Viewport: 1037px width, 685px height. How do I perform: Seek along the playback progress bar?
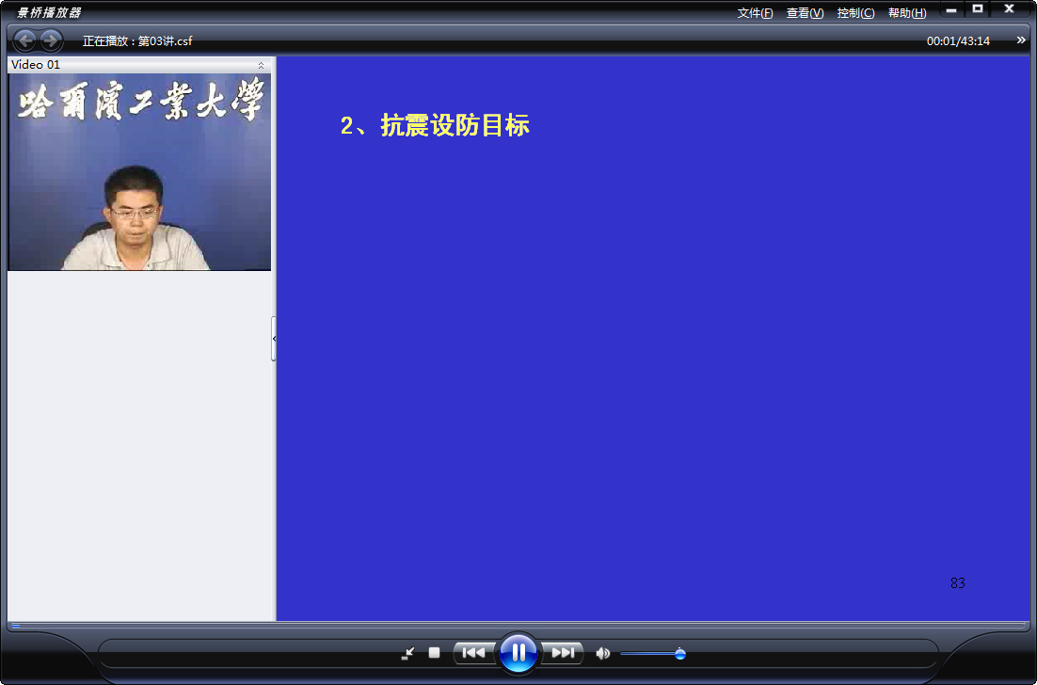518,626
